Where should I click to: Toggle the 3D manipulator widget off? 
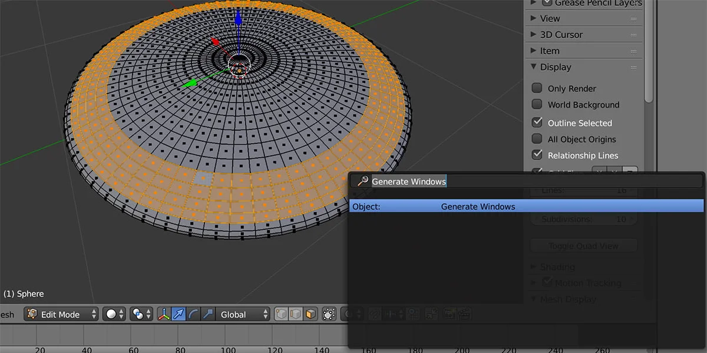[x=164, y=314]
